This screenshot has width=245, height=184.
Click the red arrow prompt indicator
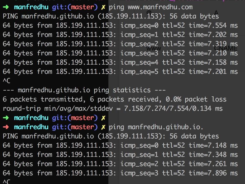[6, 127]
